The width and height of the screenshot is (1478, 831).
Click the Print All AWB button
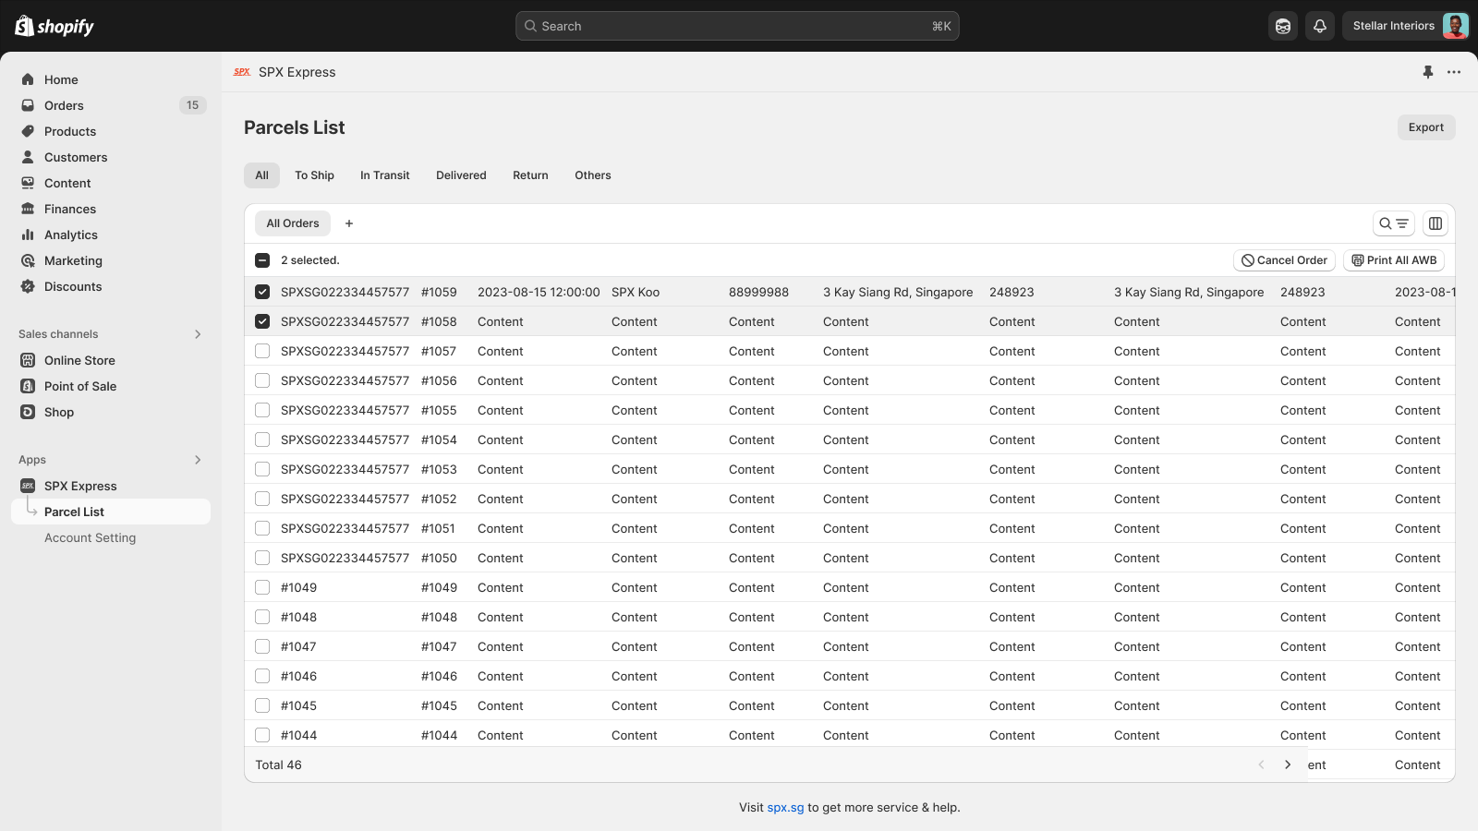pos(1393,259)
